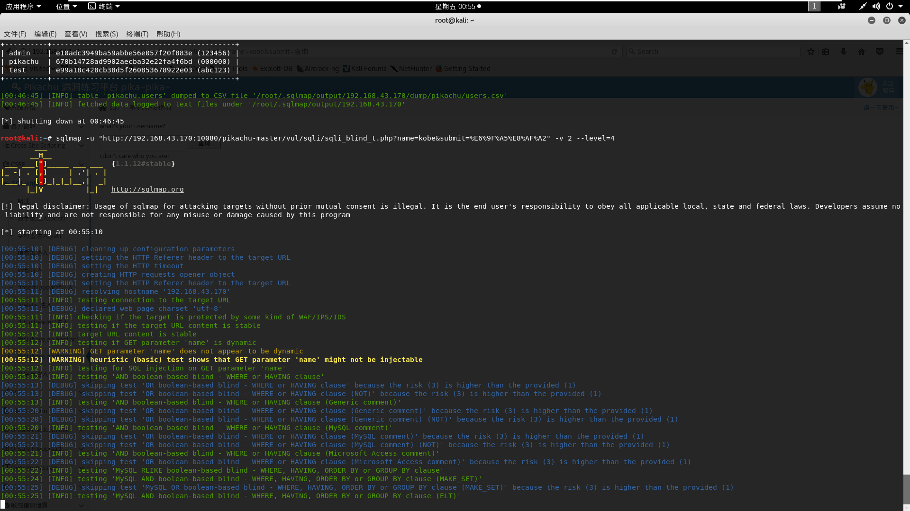Click the terminal's vertical scrollbar

coord(906,490)
